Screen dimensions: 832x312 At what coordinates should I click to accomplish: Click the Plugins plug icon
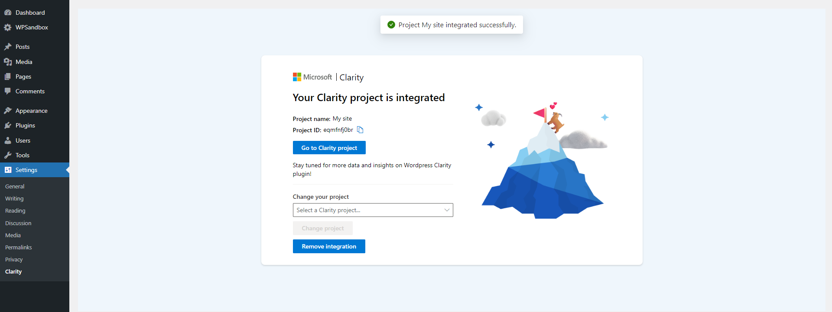[x=8, y=125]
